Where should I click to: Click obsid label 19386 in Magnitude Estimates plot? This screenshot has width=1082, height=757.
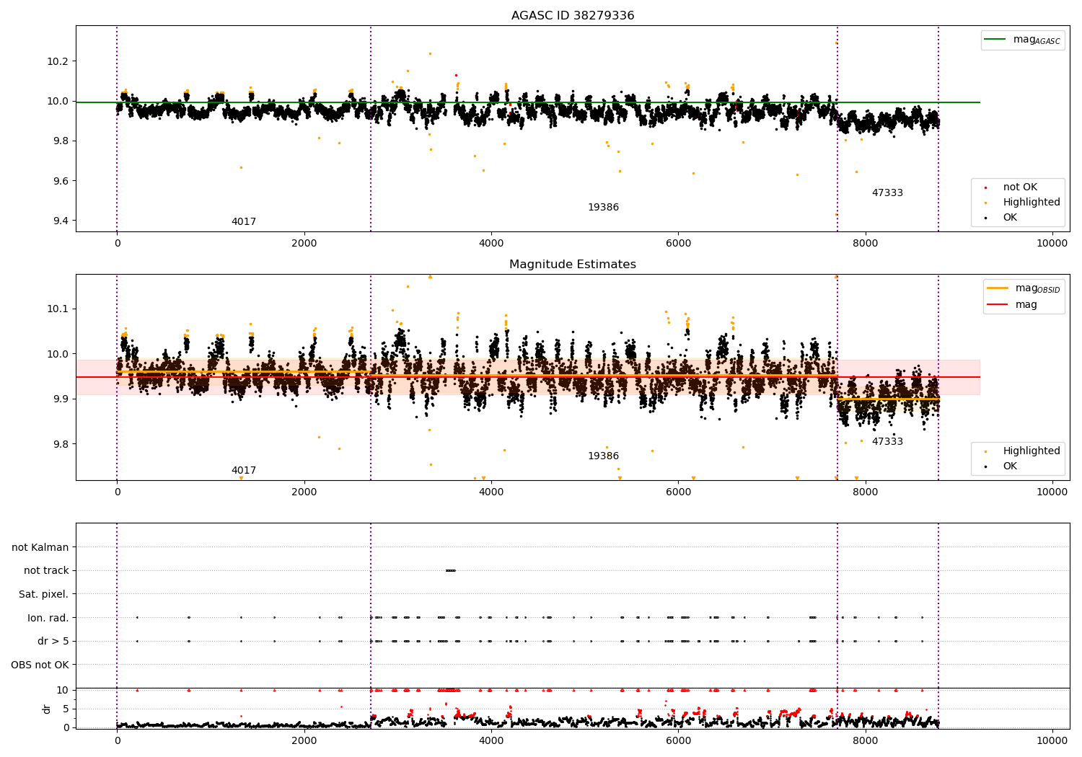pos(603,456)
